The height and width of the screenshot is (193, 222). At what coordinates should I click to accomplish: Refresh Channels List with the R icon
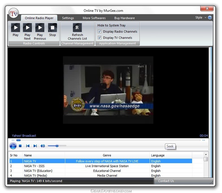tap(77, 32)
